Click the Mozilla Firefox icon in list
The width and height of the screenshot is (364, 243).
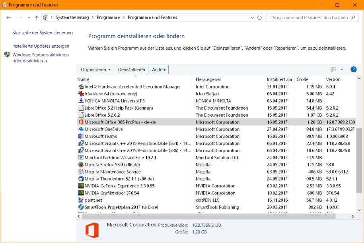(x=81, y=165)
